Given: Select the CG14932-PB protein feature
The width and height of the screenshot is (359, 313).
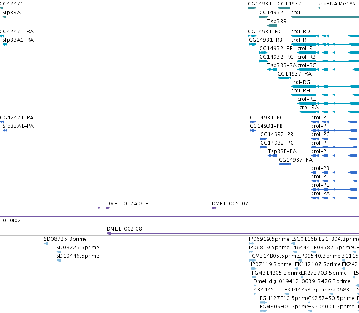Looking at the screenshot, I should (x=264, y=139).
